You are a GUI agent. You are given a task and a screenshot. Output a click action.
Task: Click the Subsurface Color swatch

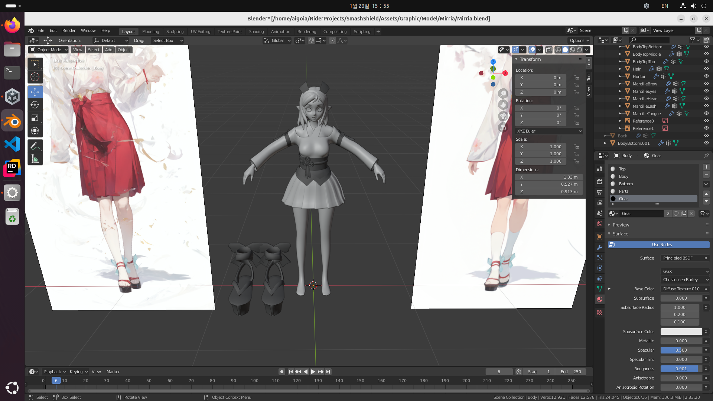coord(681,332)
